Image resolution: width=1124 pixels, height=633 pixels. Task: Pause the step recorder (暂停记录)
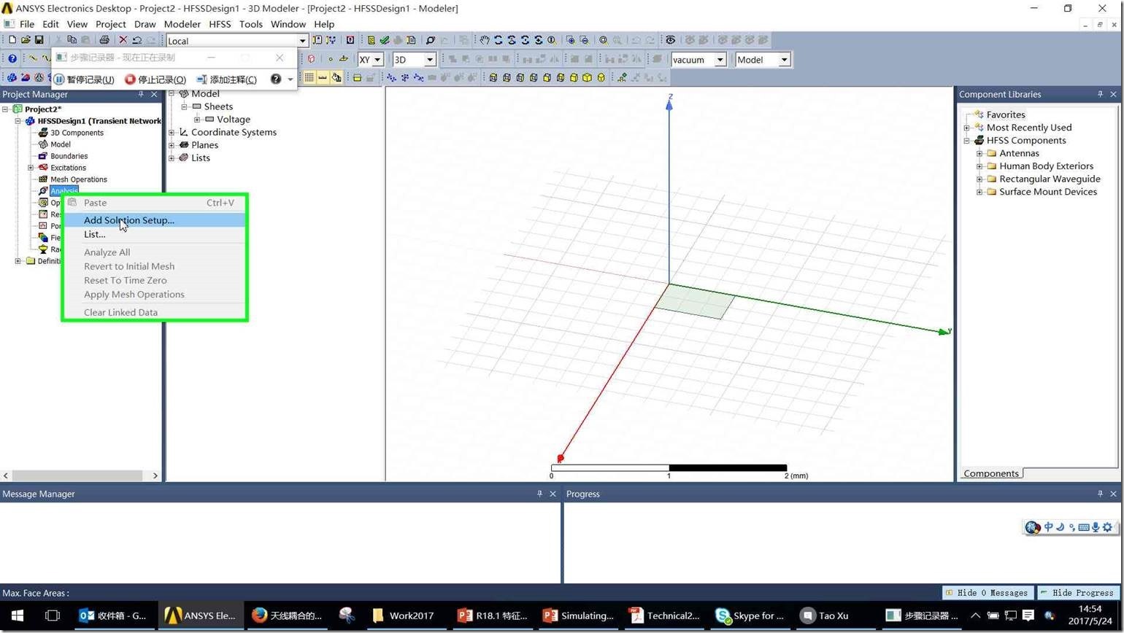tap(84, 79)
